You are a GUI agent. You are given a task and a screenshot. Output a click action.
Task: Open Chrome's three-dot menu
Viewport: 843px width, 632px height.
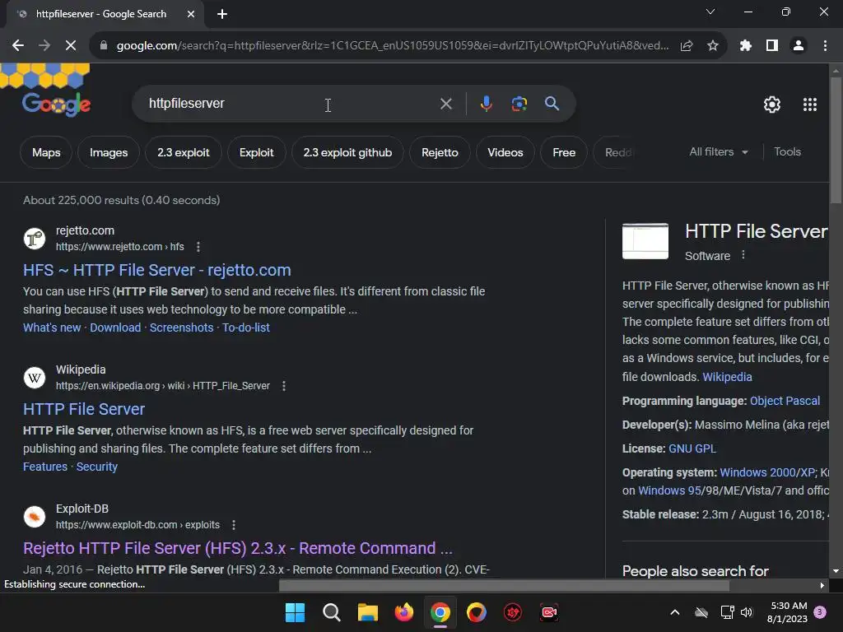click(x=825, y=46)
